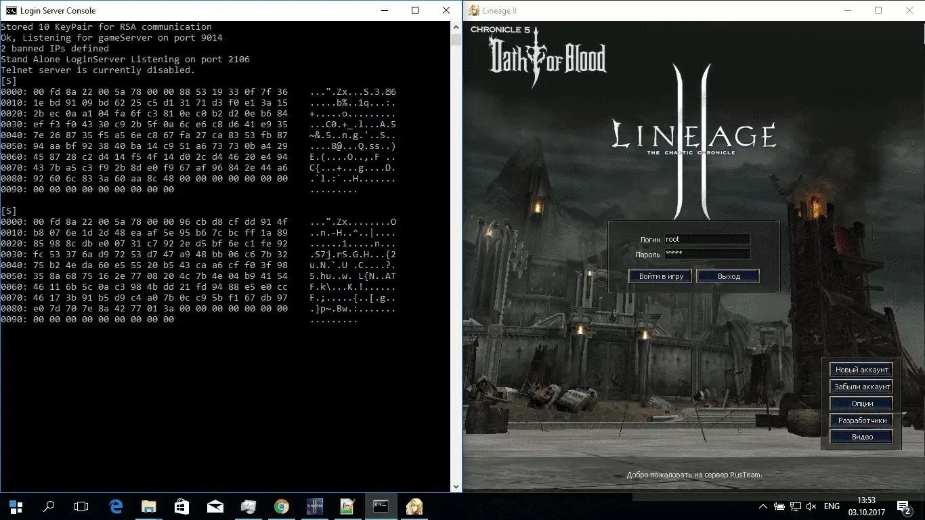Screen dimensions: 925x520
Task: Click console scrollbar down arrow
Action: point(457,486)
